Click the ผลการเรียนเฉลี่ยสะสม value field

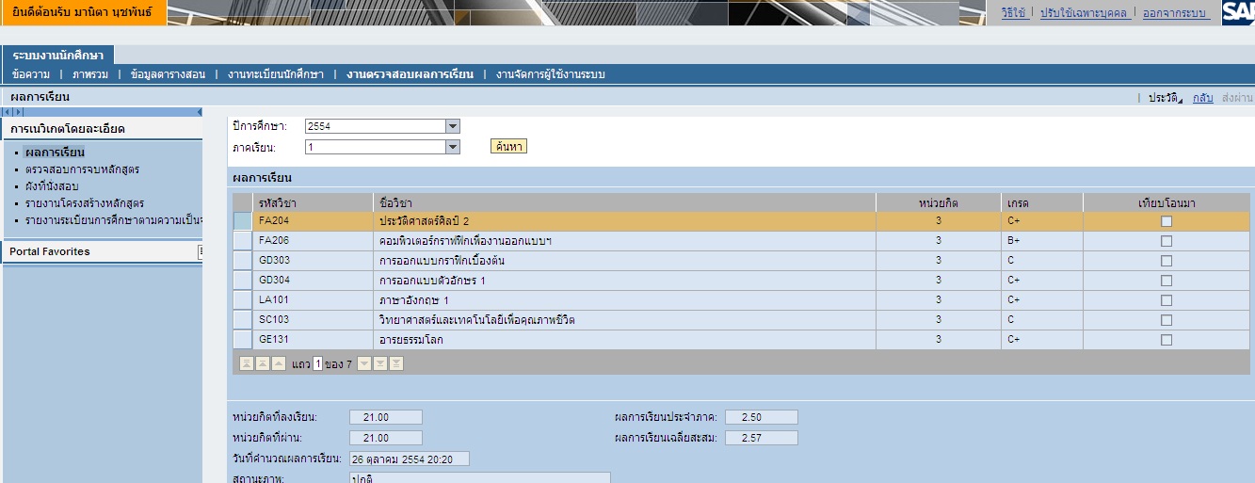coord(762,438)
